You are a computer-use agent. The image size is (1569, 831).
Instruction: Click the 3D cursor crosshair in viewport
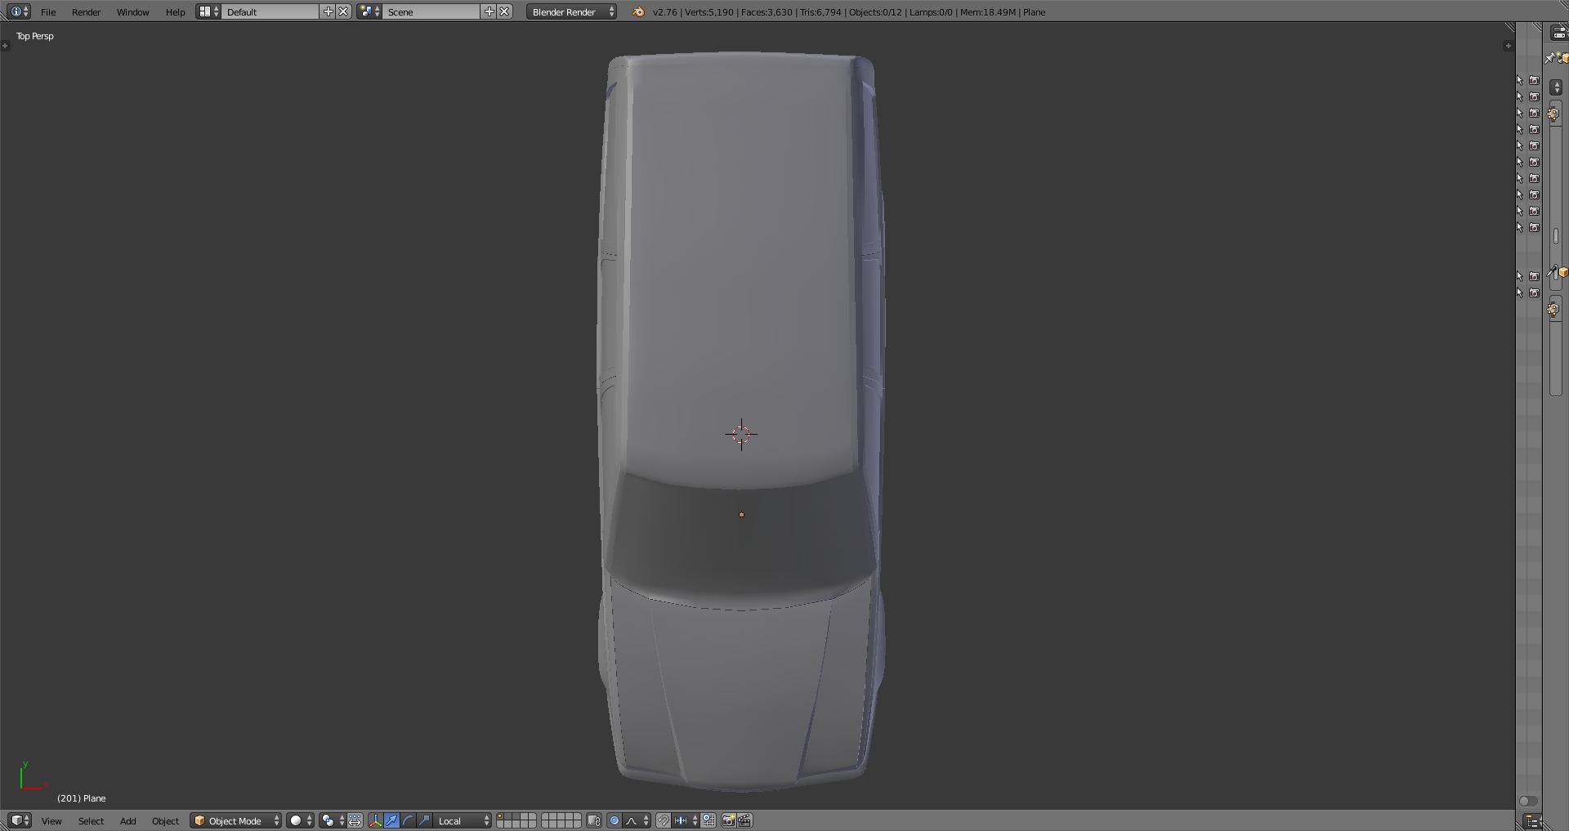pos(741,434)
